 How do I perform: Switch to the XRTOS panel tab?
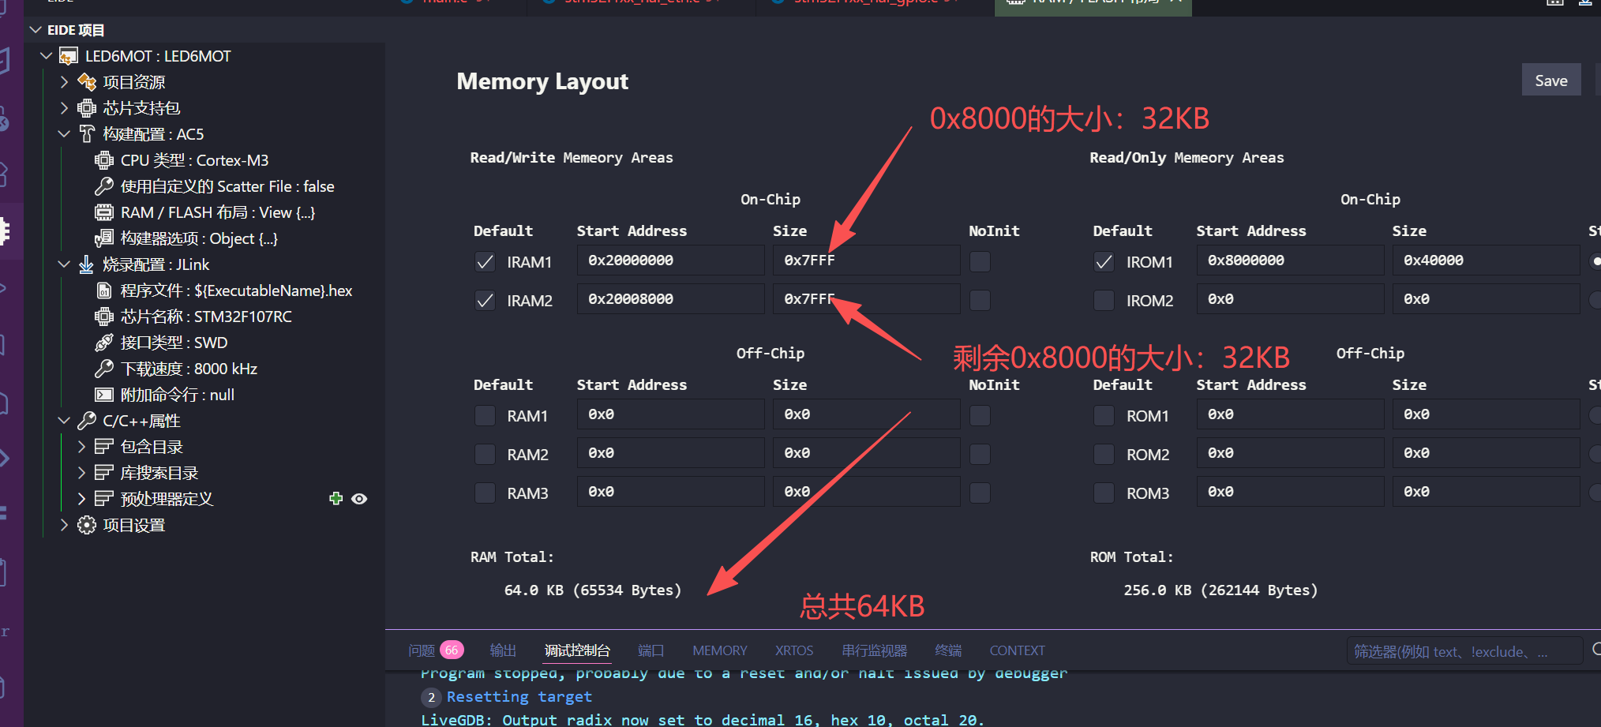click(793, 650)
